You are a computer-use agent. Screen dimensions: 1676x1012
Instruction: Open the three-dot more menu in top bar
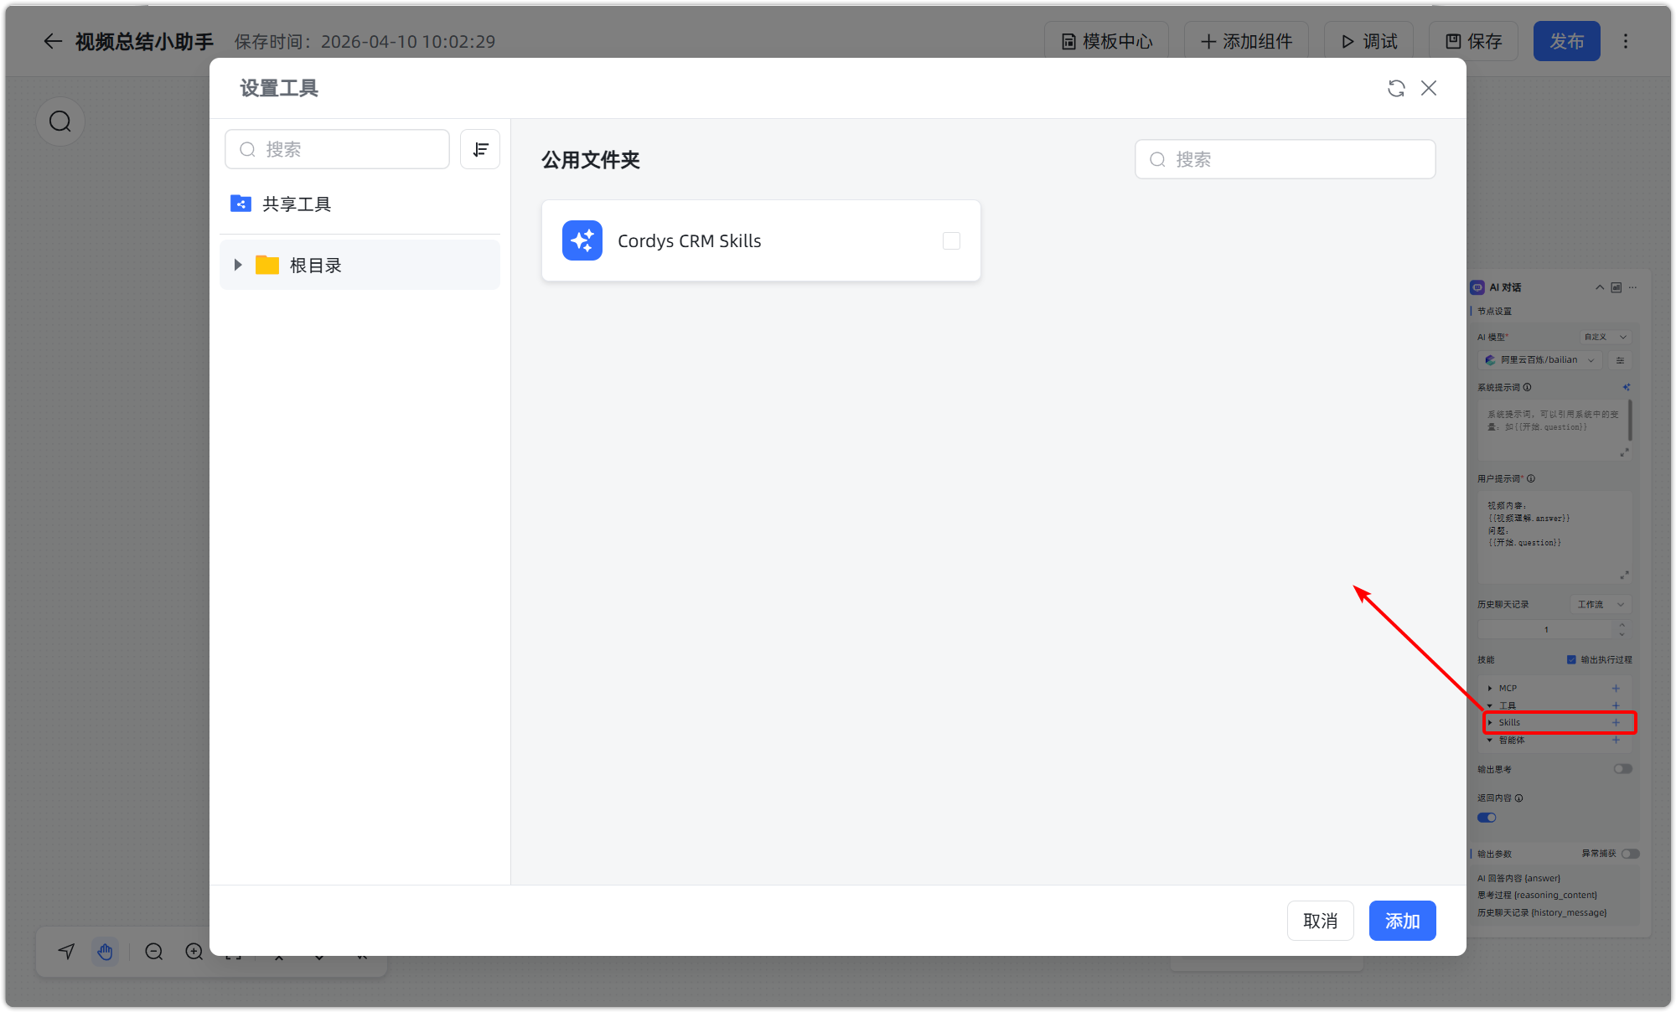[x=1626, y=41]
